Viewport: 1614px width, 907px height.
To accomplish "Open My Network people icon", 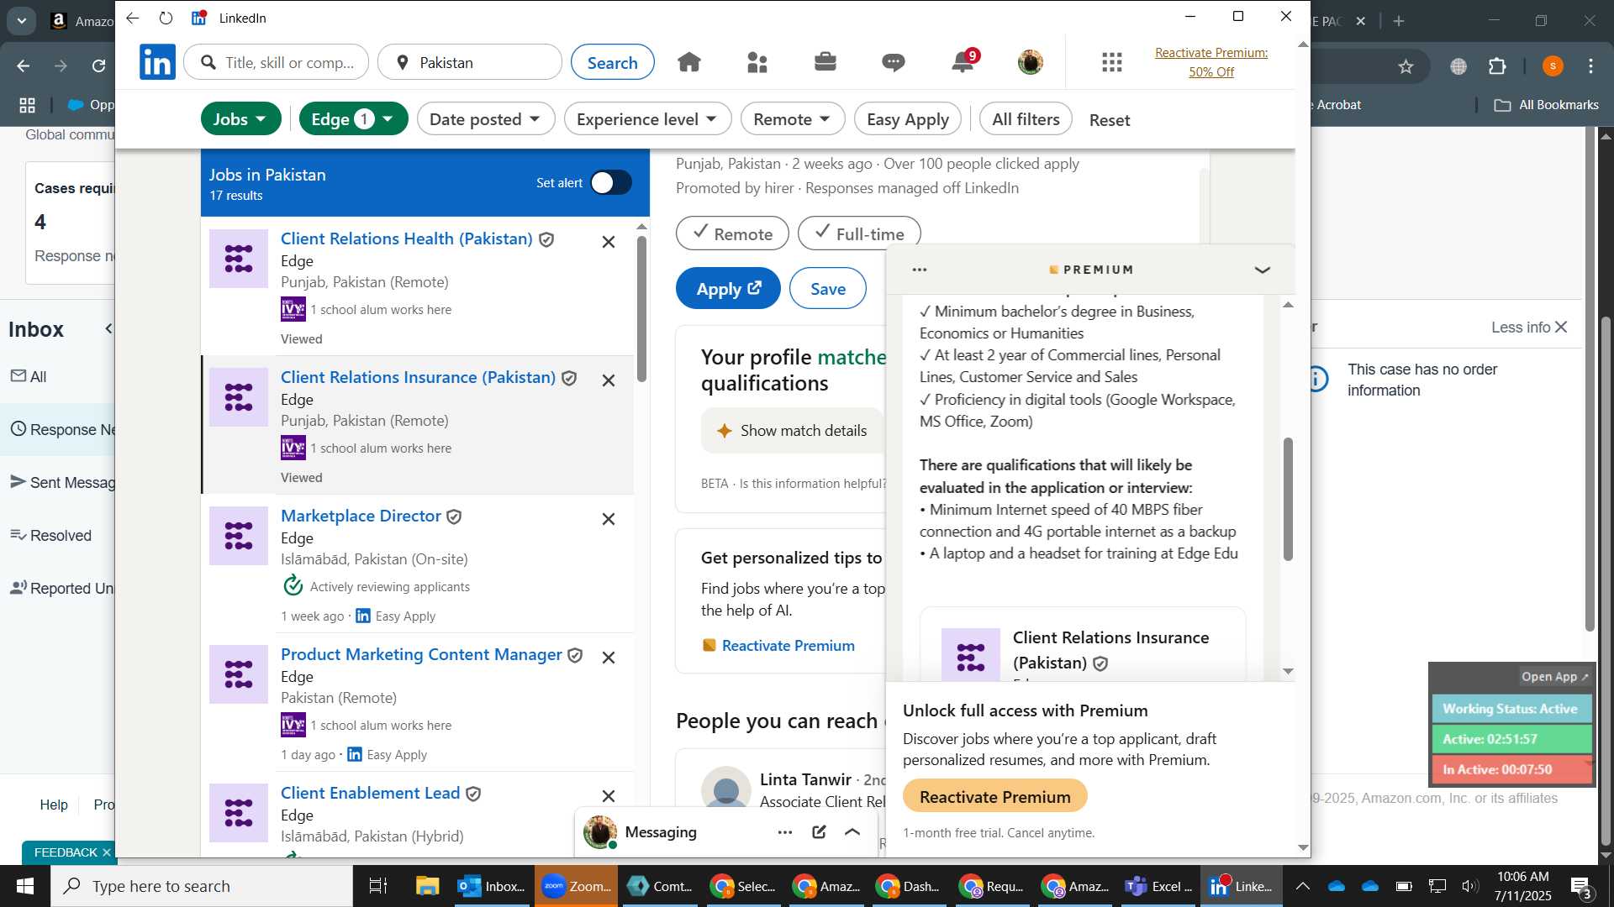I will click(x=757, y=62).
